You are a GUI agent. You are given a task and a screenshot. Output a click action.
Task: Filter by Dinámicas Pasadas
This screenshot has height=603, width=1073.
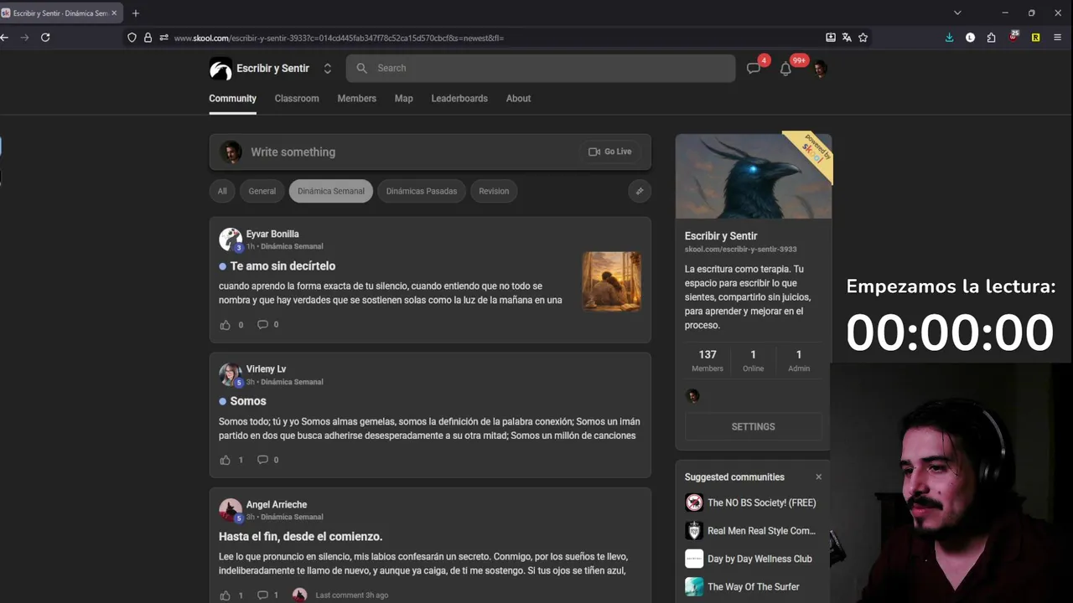(x=422, y=191)
